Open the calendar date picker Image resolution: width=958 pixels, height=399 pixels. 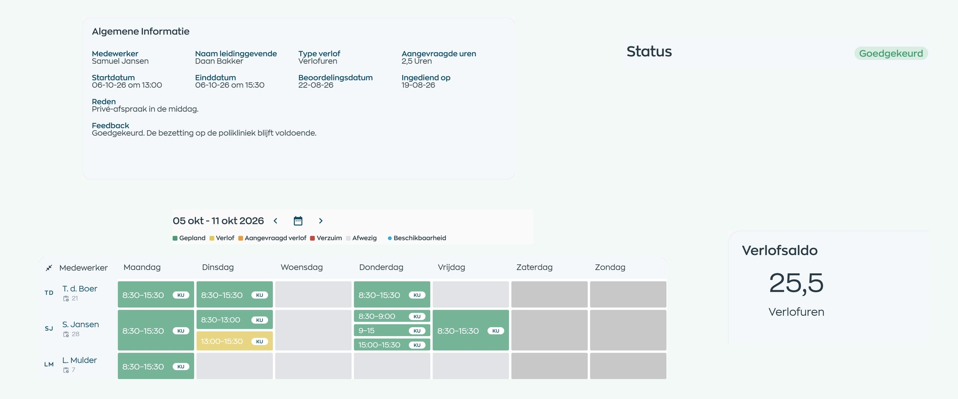click(x=298, y=221)
